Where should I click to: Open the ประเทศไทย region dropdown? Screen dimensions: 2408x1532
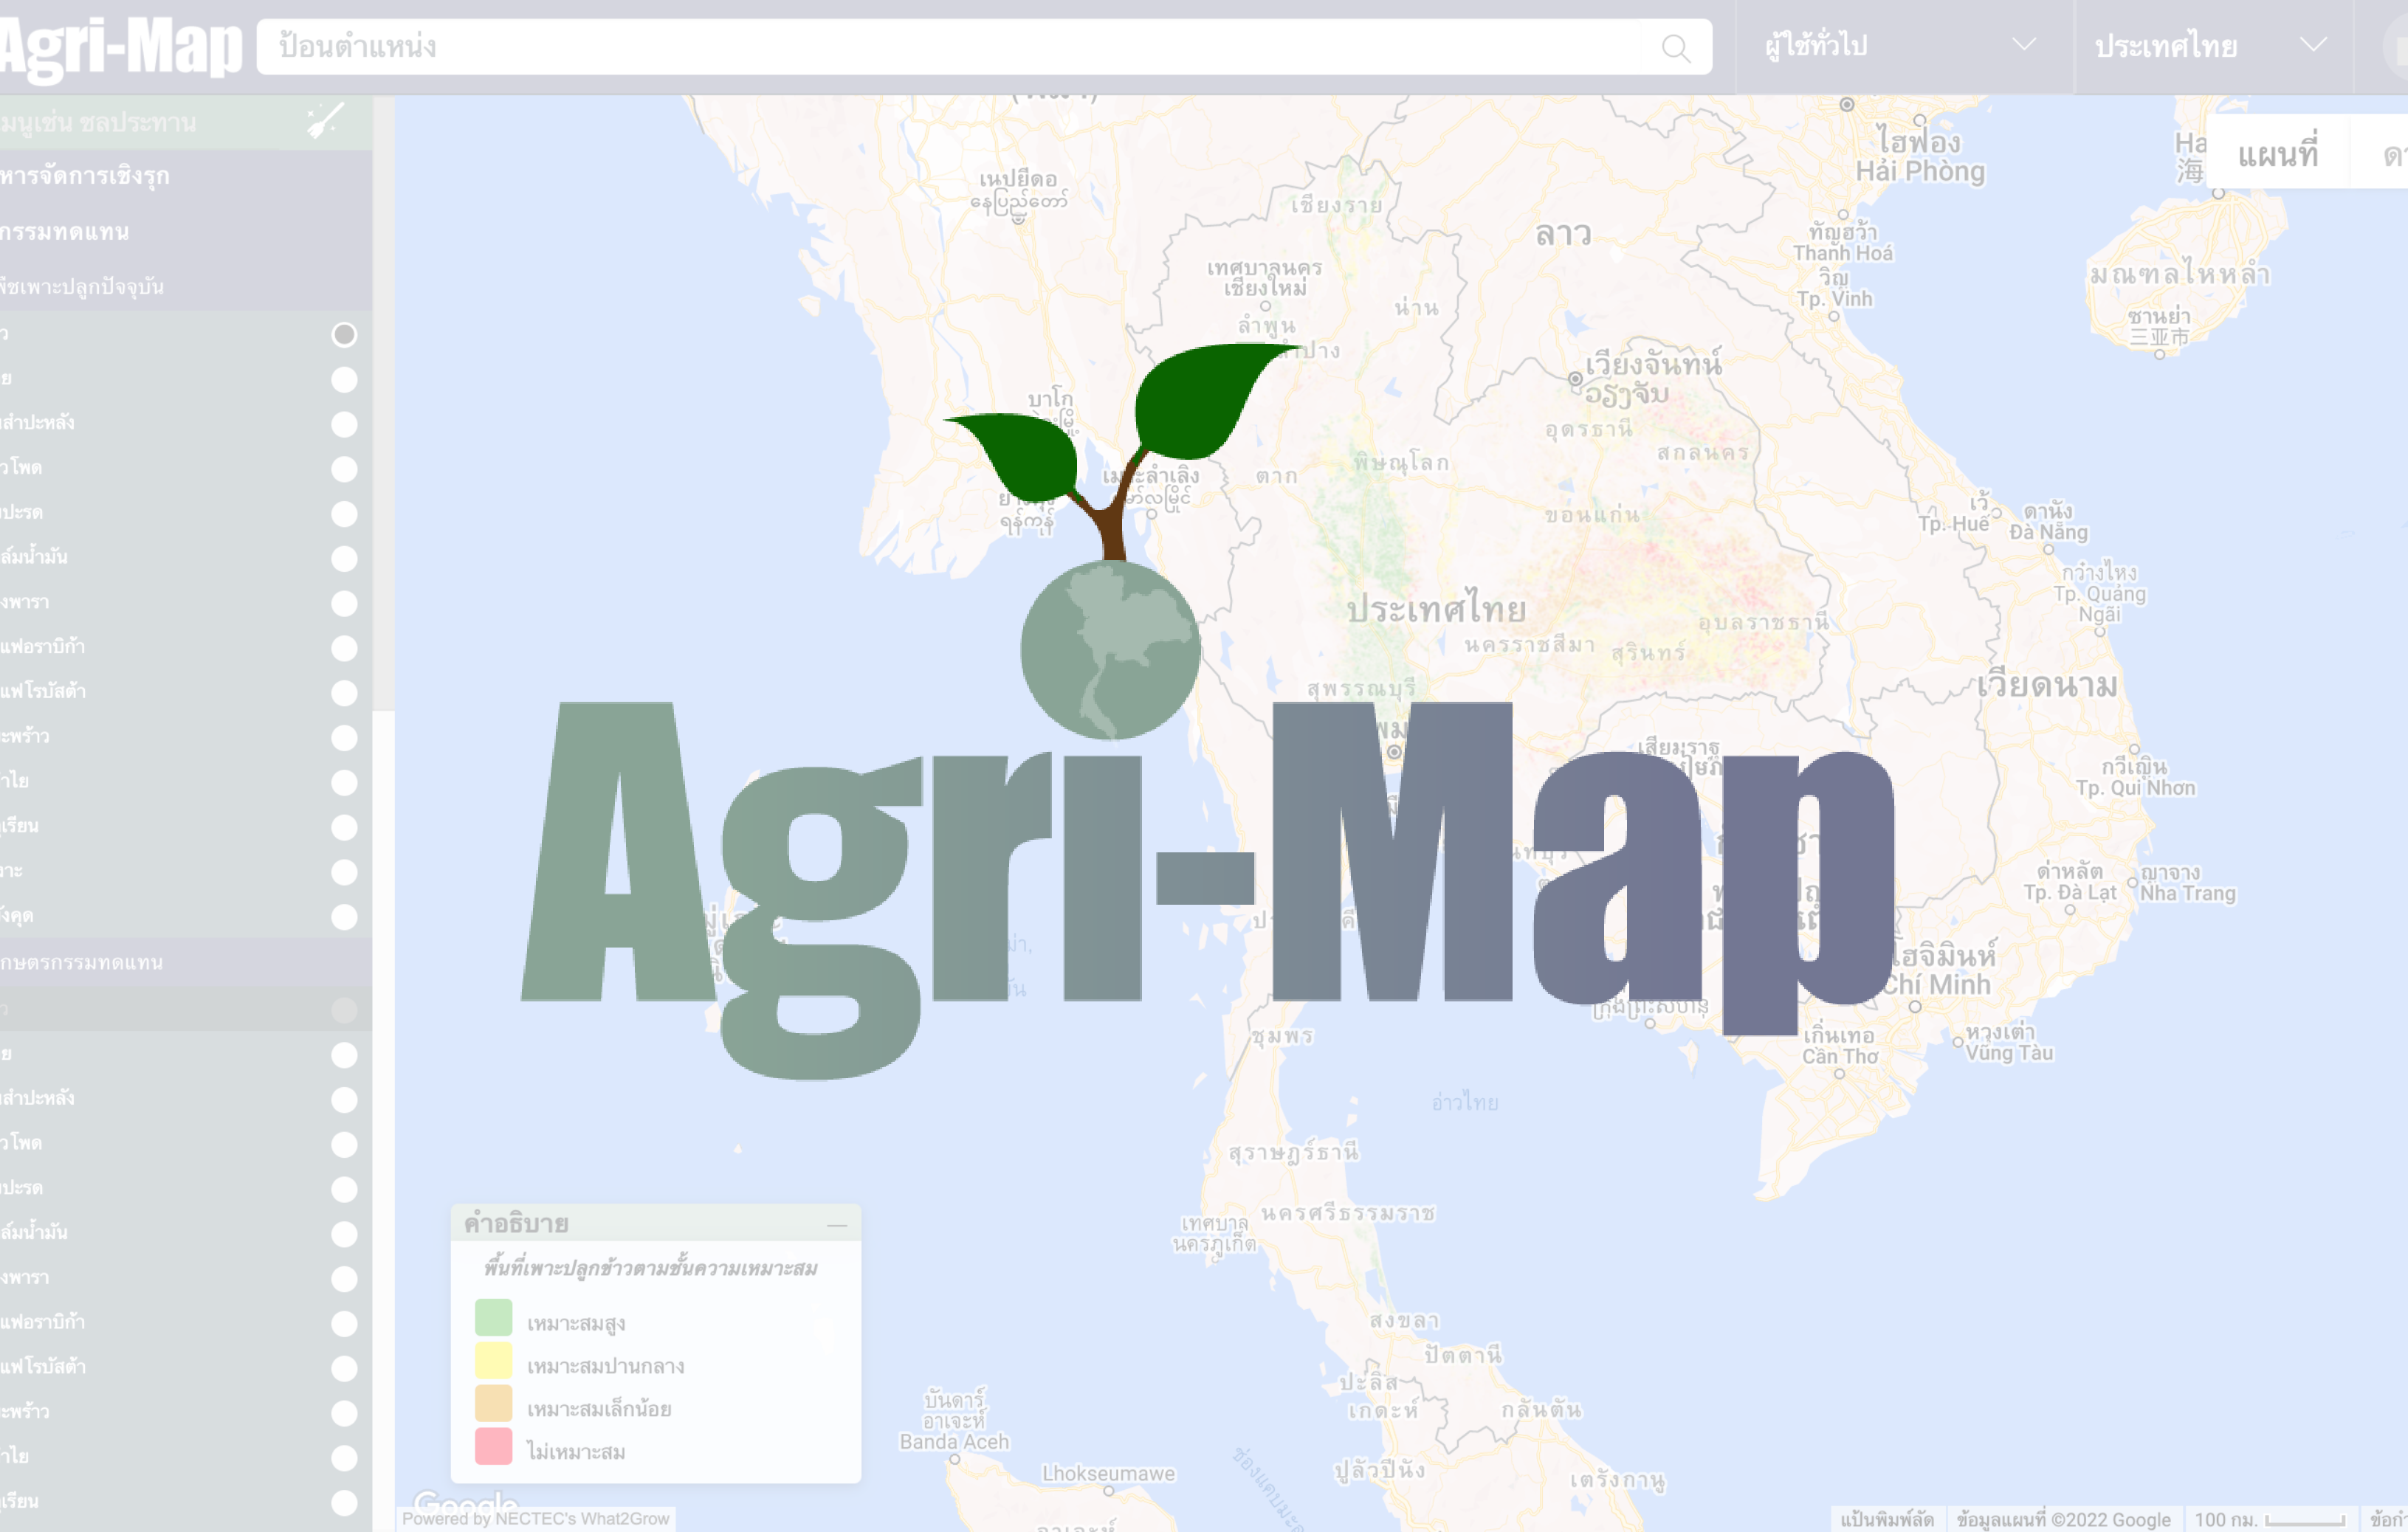coord(2213,46)
